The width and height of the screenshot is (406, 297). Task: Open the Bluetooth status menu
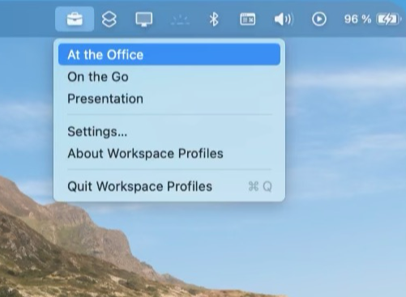click(x=214, y=19)
